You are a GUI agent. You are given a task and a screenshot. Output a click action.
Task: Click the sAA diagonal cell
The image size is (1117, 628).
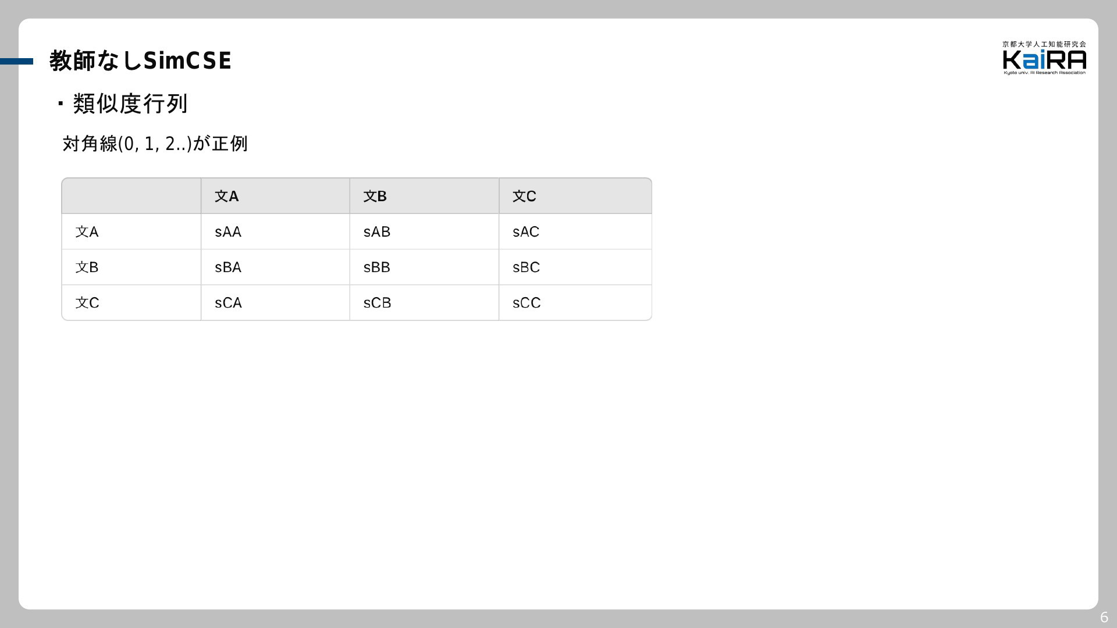tap(275, 231)
